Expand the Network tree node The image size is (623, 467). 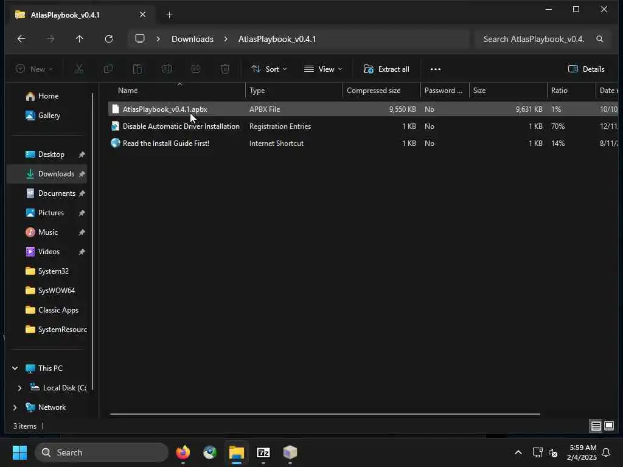(x=15, y=407)
